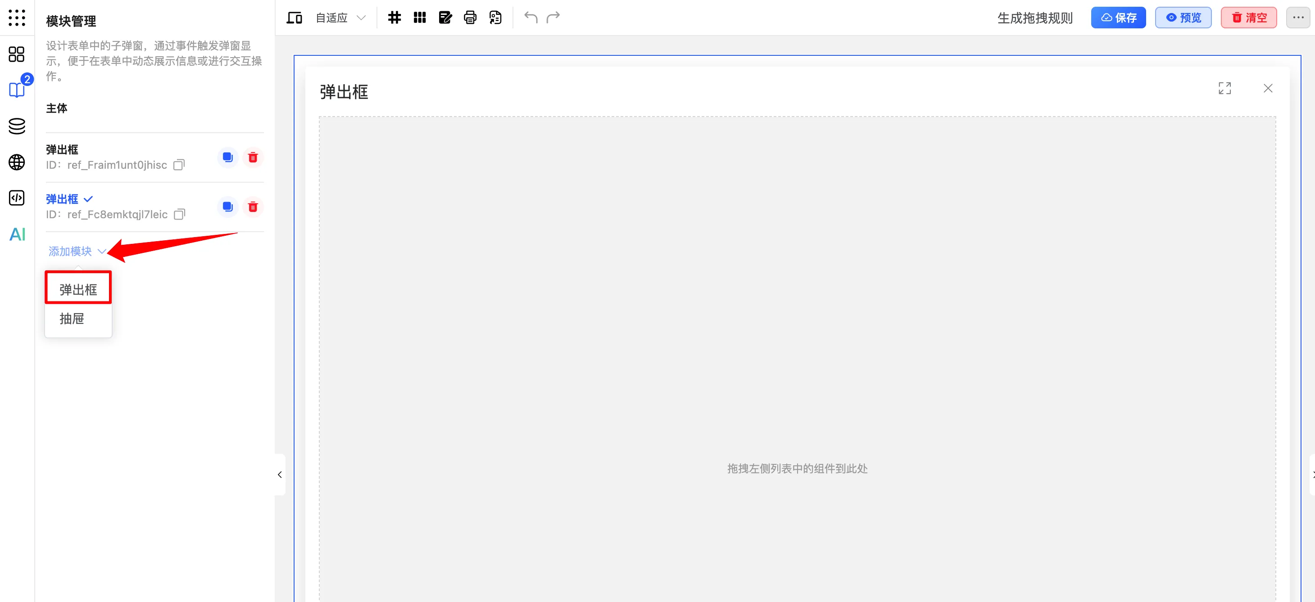1315x602 pixels.
Task: Click the globe sidebar icon
Action: pos(17,162)
